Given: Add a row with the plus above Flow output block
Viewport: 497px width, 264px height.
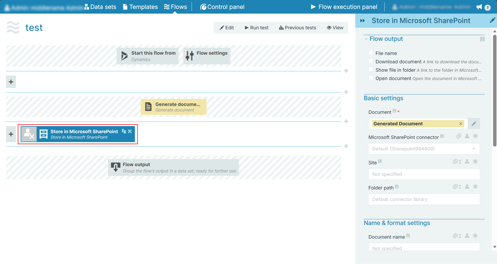Looking at the screenshot, I should [346, 146].
